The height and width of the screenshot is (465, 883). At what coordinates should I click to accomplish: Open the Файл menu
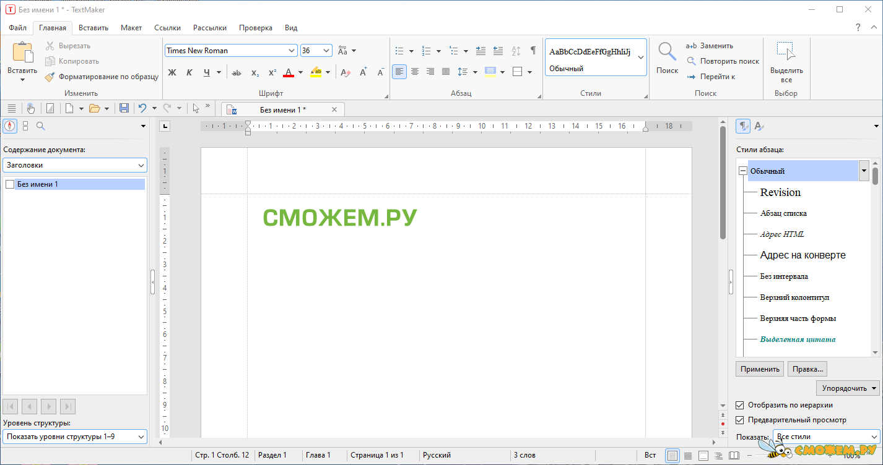click(x=17, y=28)
